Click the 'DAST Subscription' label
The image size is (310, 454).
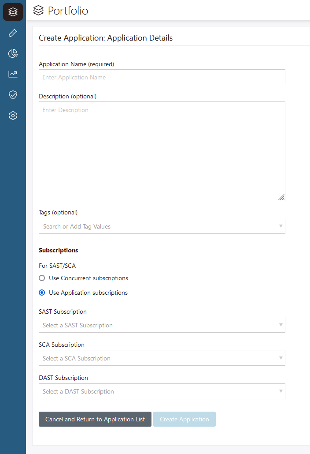tap(63, 378)
